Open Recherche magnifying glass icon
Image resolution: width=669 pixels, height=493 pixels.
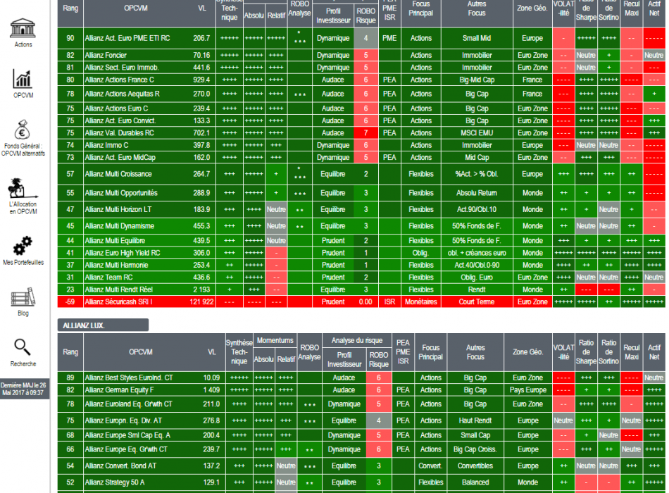[x=23, y=347]
